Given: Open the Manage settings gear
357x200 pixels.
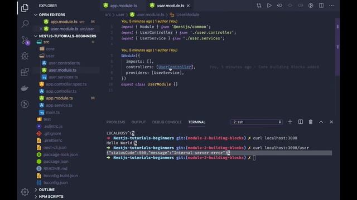Looking at the screenshot, I should tap(25, 192).
